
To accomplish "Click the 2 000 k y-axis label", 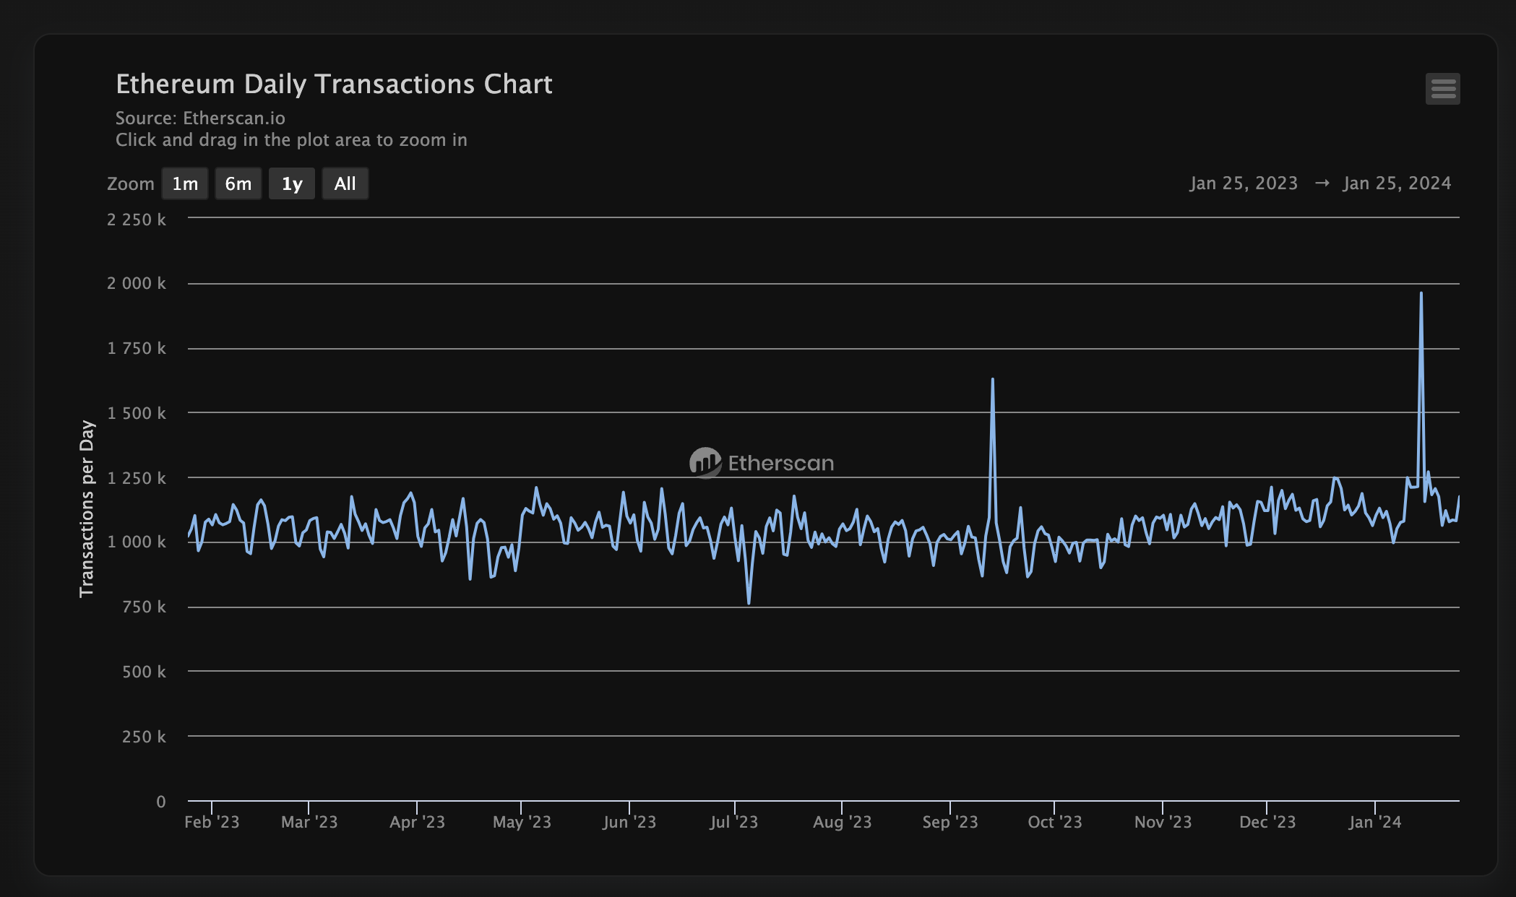I will click(x=137, y=283).
